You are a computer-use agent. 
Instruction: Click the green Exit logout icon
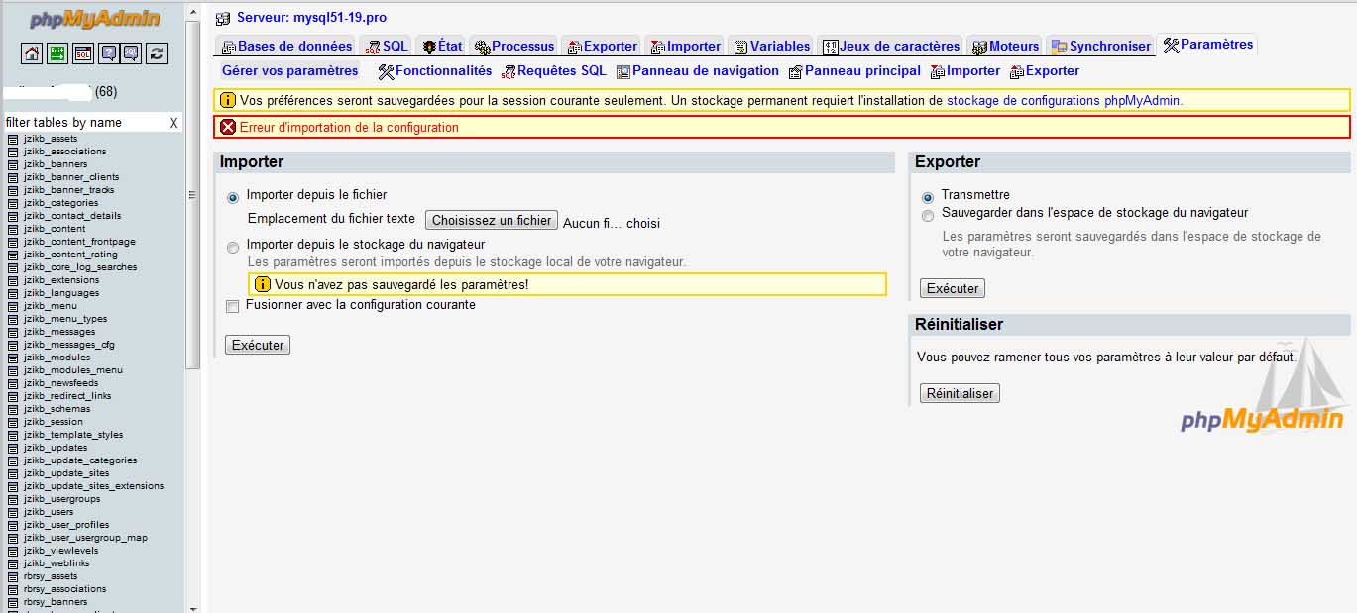pos(57,53)
